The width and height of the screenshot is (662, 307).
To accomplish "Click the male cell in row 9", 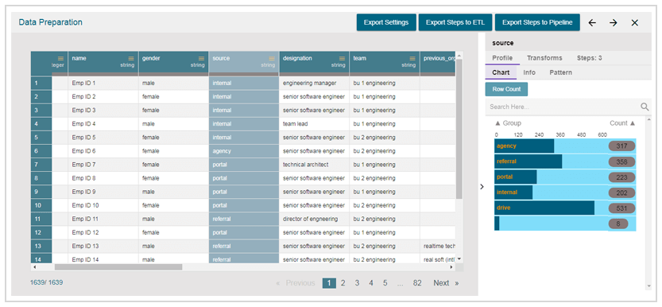I will 173,192.
